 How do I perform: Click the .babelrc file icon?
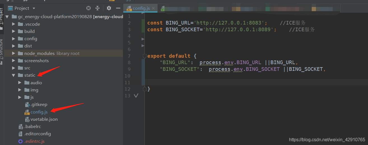pos(20,127)
